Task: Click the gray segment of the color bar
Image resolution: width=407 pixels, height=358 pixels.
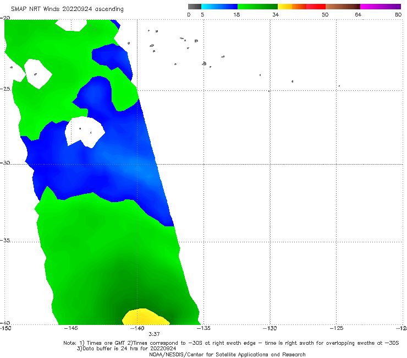Action: (195, 7)
